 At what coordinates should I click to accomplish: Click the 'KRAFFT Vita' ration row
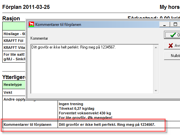[x=14, y=48]
